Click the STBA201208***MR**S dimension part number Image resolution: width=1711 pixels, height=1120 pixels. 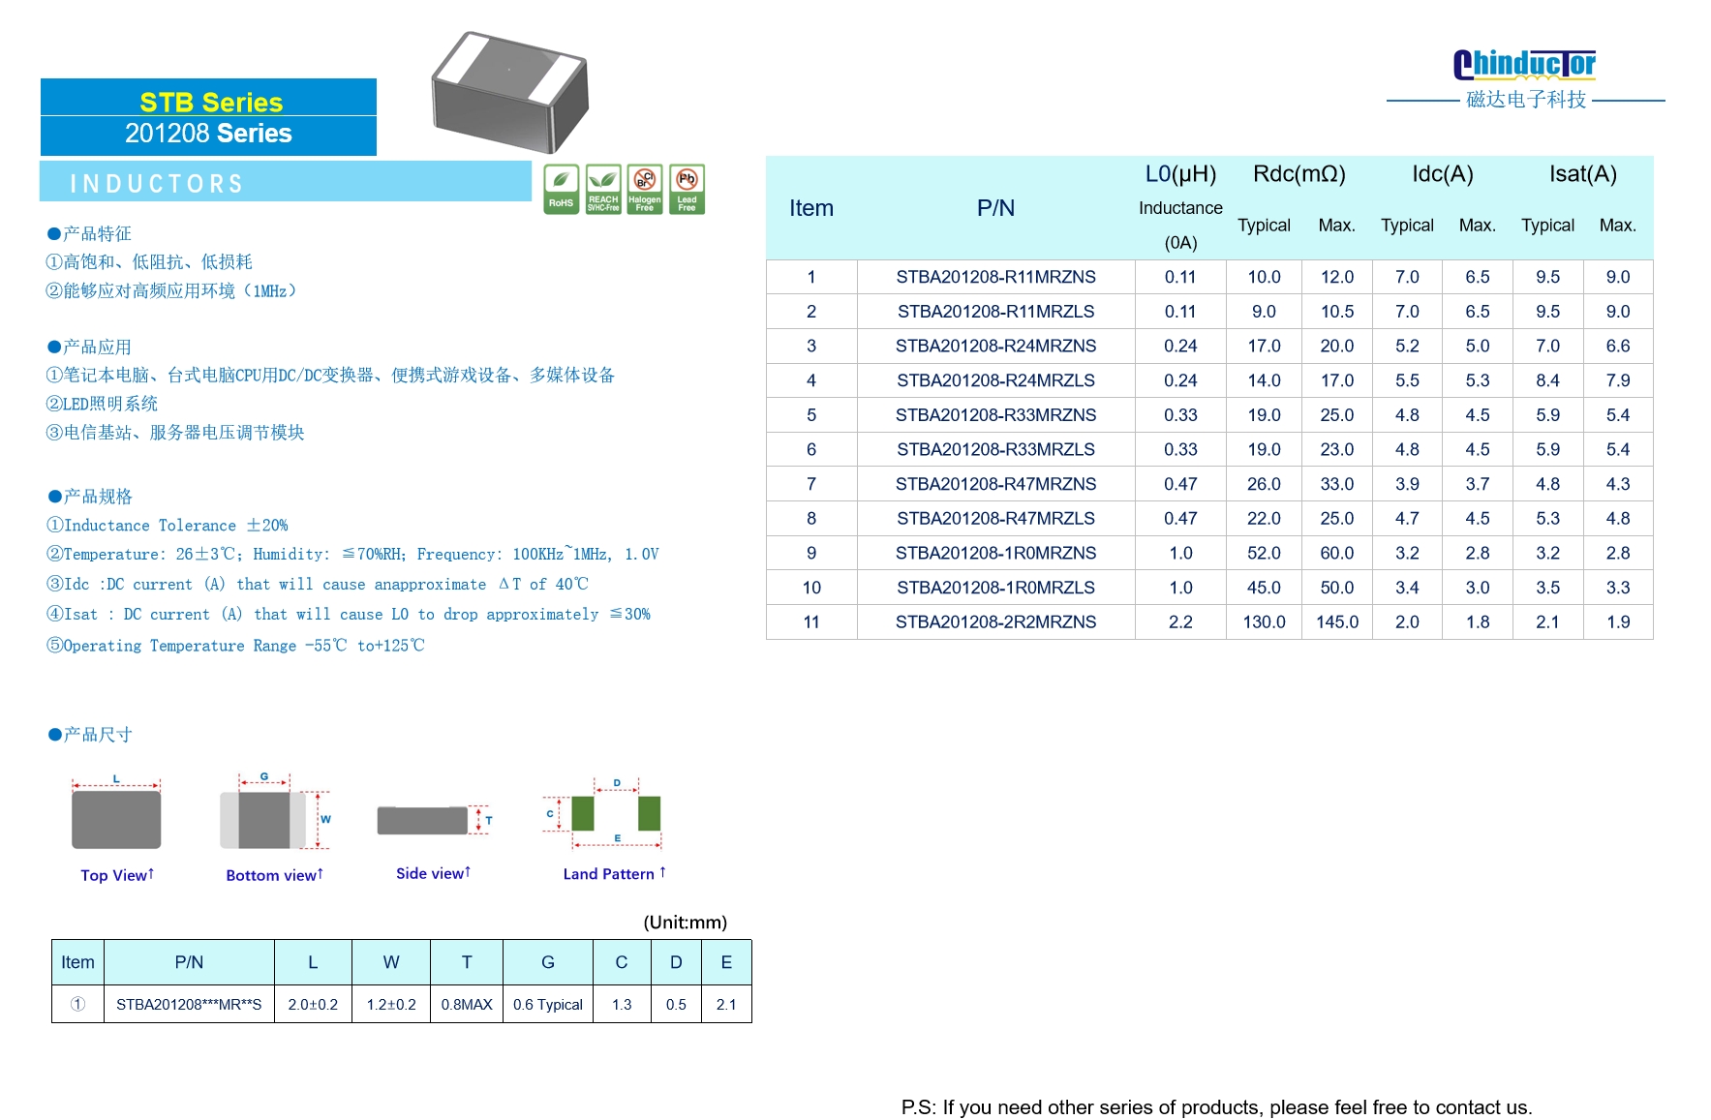click(x=189, y=1005)
